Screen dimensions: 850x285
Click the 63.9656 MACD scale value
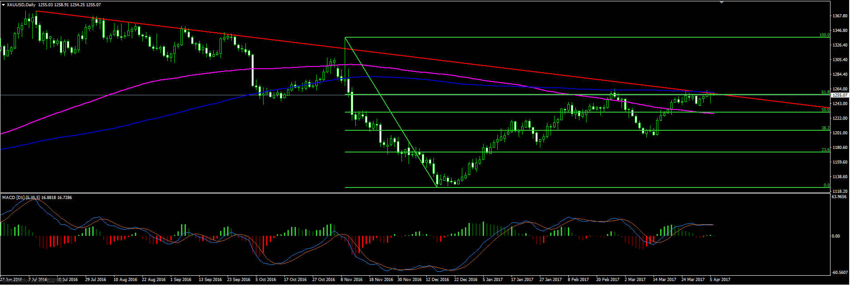pyautogui.click(x=839, y=197)
